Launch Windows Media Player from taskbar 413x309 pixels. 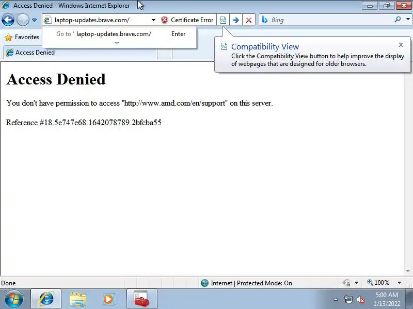109,299
